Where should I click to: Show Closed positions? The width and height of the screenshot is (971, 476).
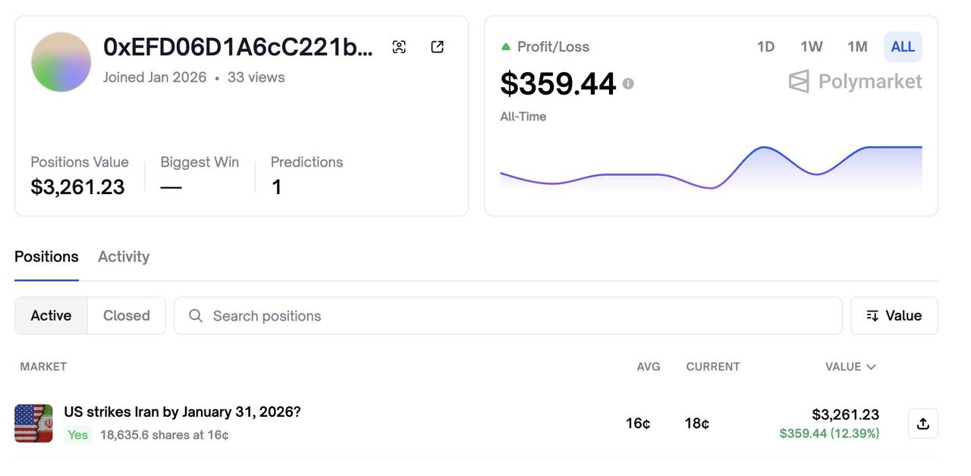tap(126, 316)
